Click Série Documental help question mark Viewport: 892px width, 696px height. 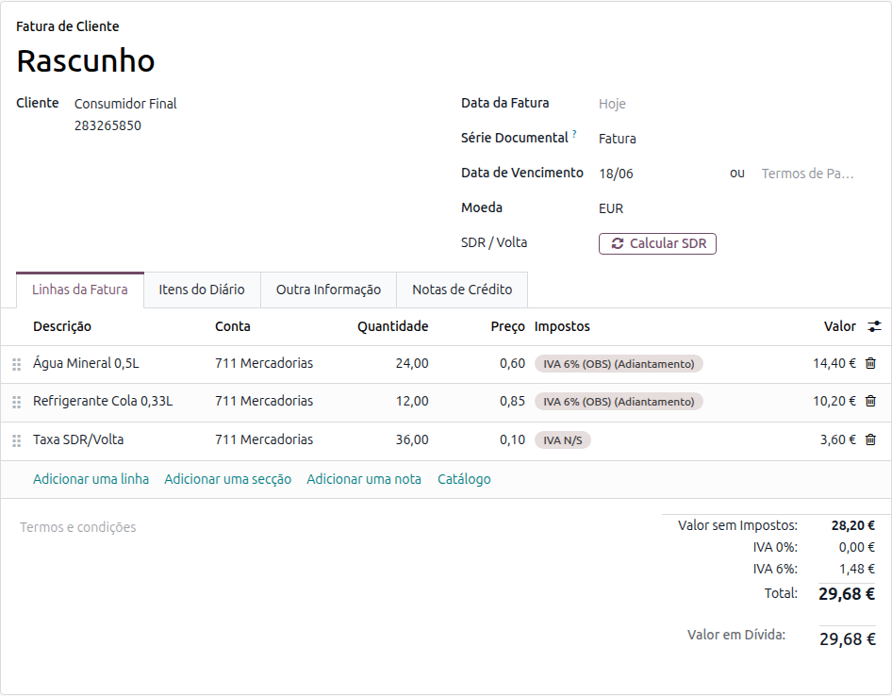click(574, 134)
